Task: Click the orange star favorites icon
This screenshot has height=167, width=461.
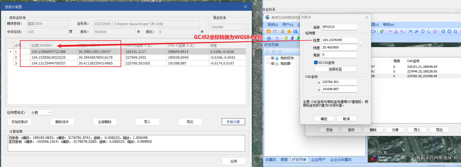Action: pos(289,31)
